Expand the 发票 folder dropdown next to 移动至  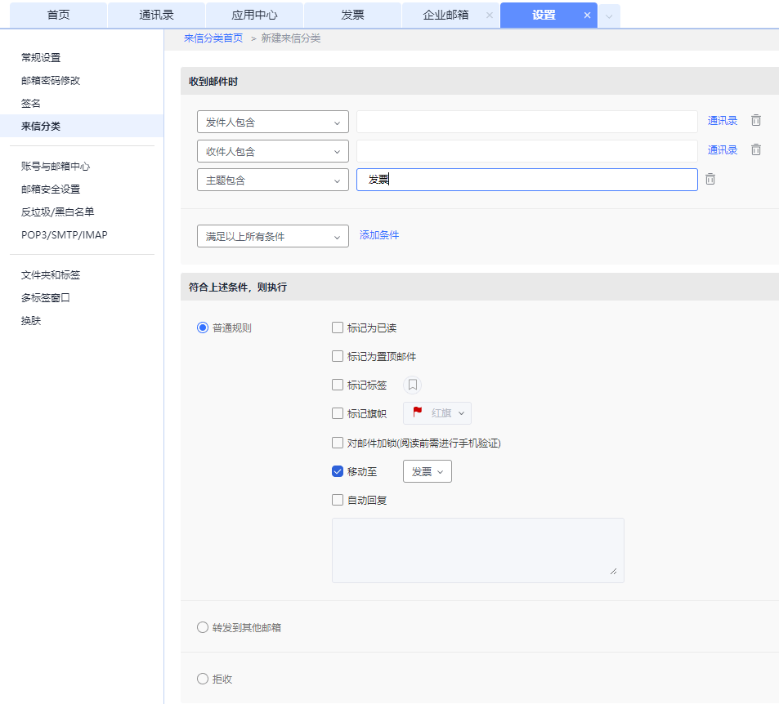(427, 471)
